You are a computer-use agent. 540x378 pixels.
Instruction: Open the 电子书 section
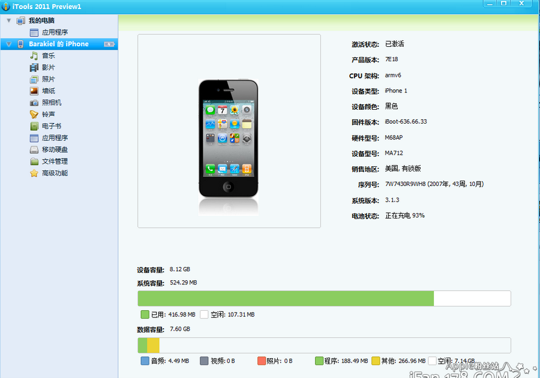pos(52,126)
